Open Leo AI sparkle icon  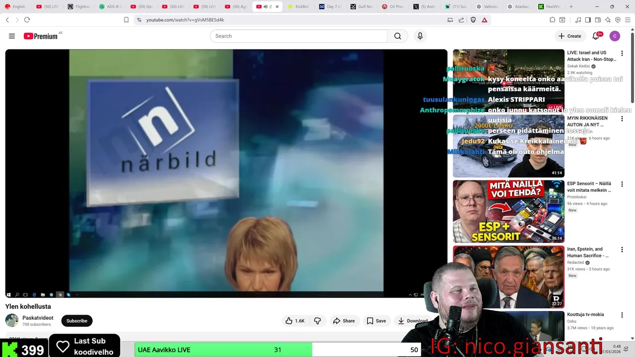point(608,20)
